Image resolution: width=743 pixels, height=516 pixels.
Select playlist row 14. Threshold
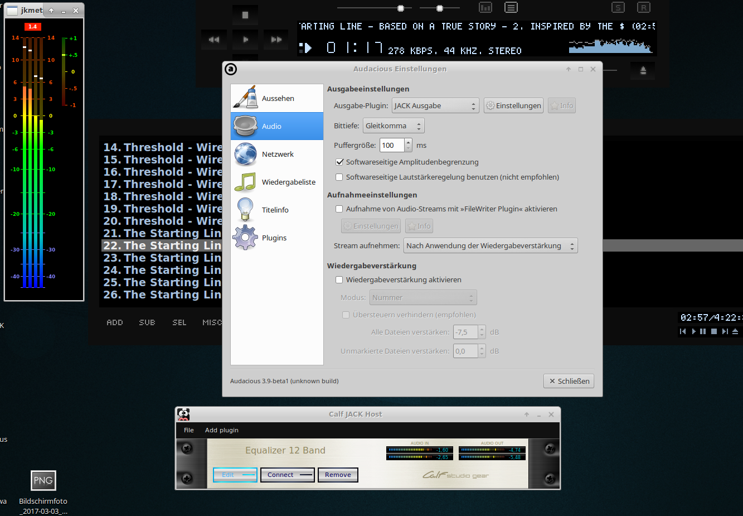click(x=162, y=147)
